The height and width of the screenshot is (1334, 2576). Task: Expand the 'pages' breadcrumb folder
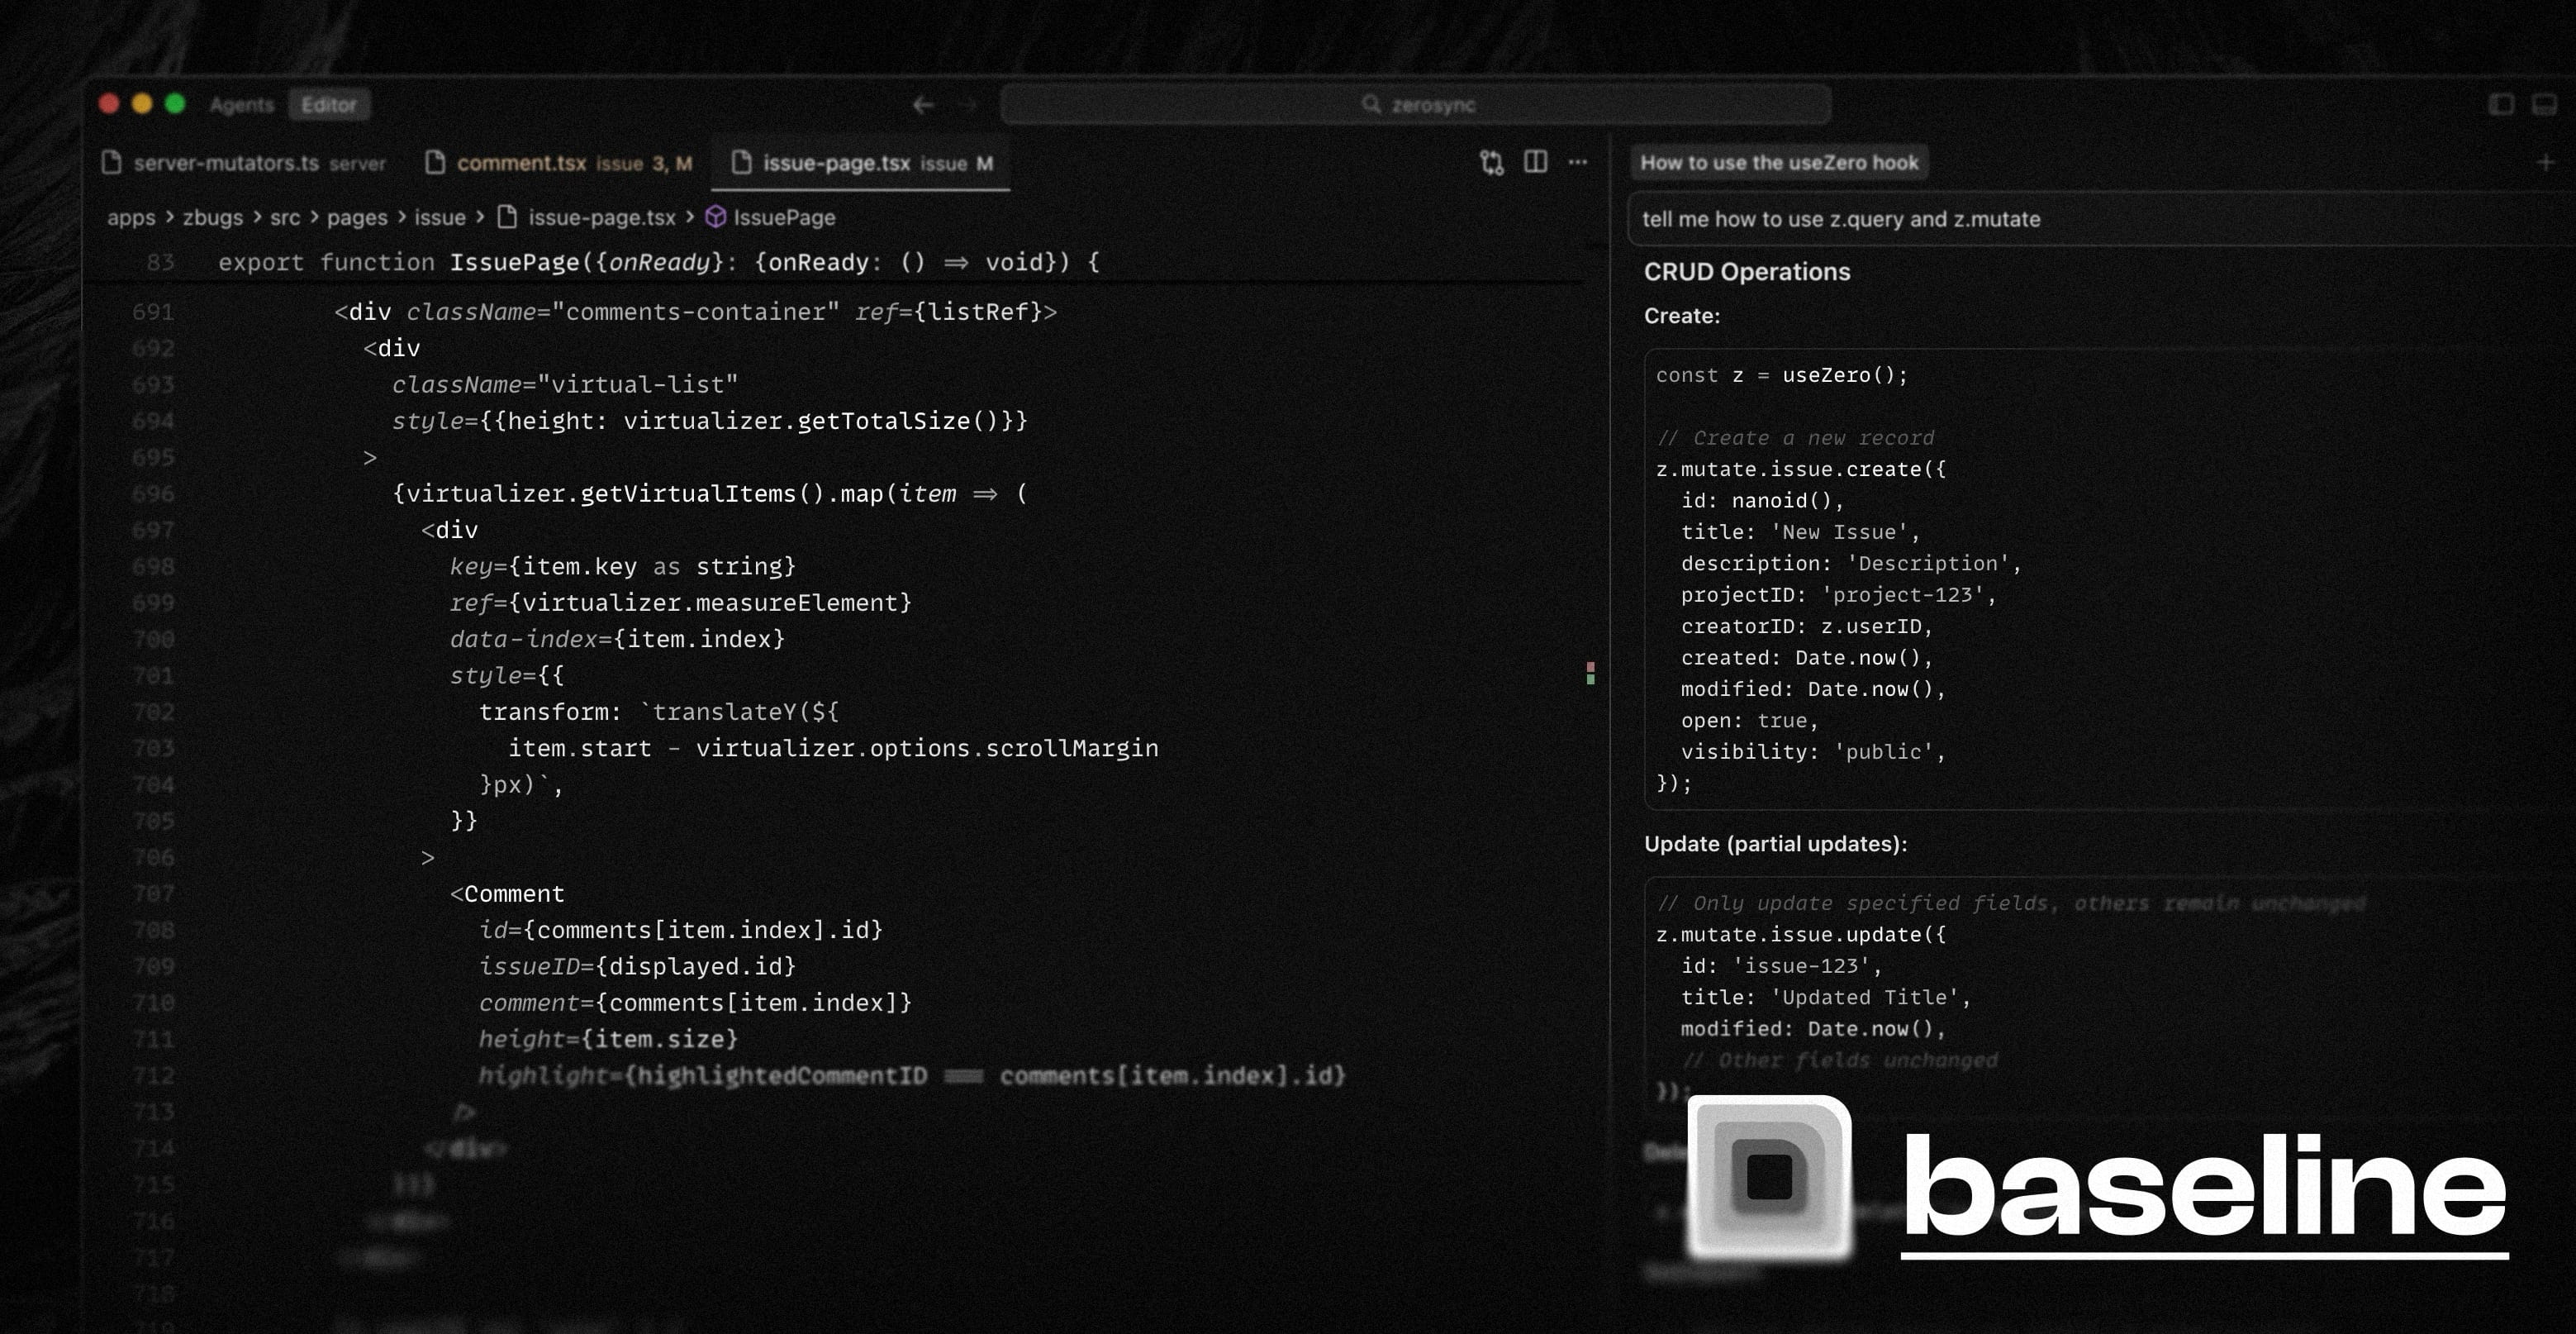click(357, 217)
